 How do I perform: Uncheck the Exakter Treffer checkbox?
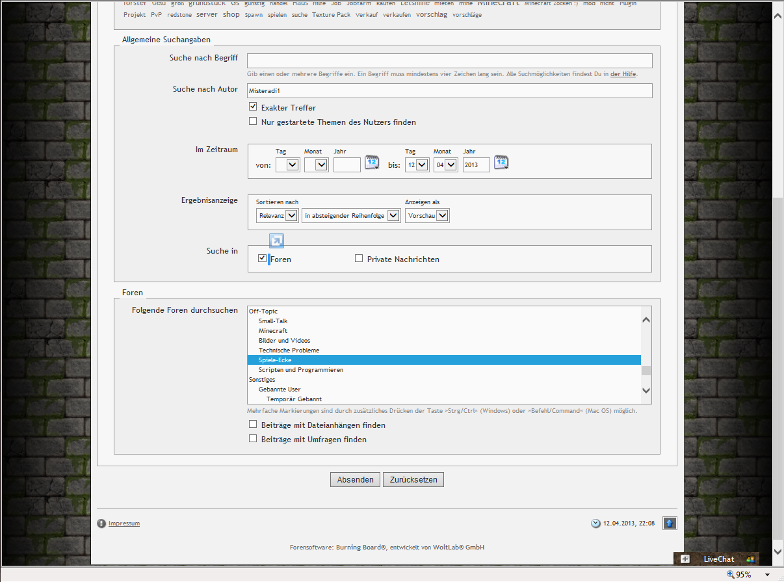click(254, 107)
